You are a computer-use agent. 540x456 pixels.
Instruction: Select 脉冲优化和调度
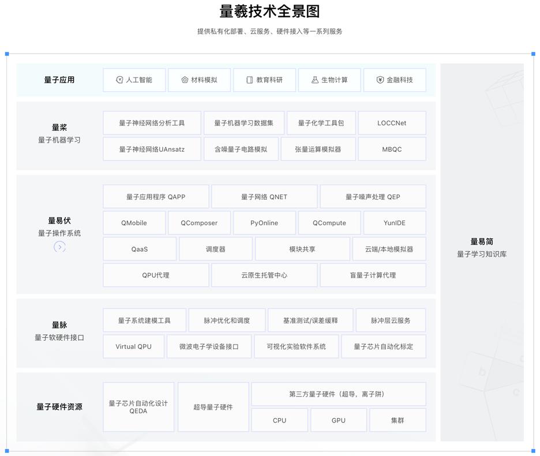click(228, 320)
